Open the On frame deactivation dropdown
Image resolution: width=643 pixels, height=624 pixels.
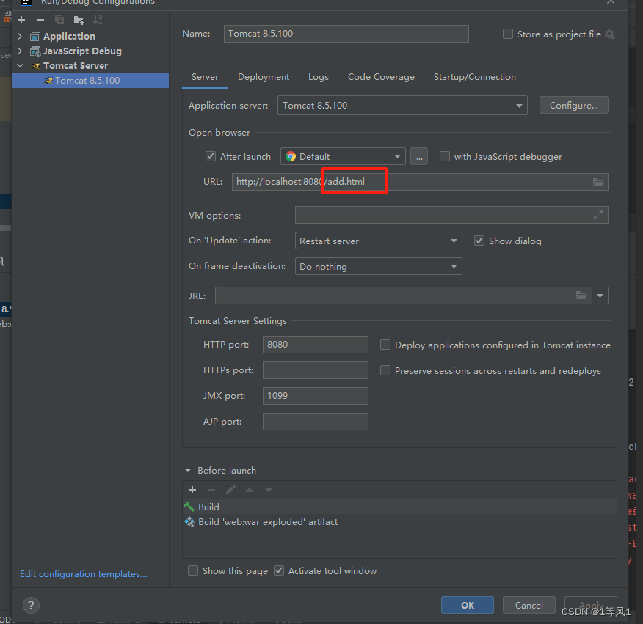pyautogui.click(x=379, y=266)
